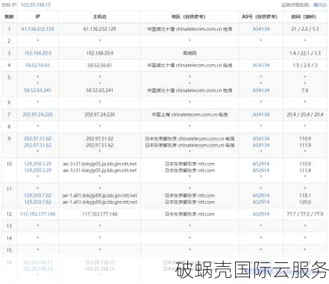Select hostname cell 192.168.20.9 in hop 3

99,53
